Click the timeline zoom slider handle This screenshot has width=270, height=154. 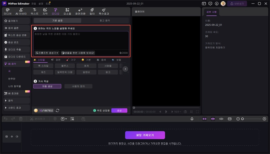242,119
